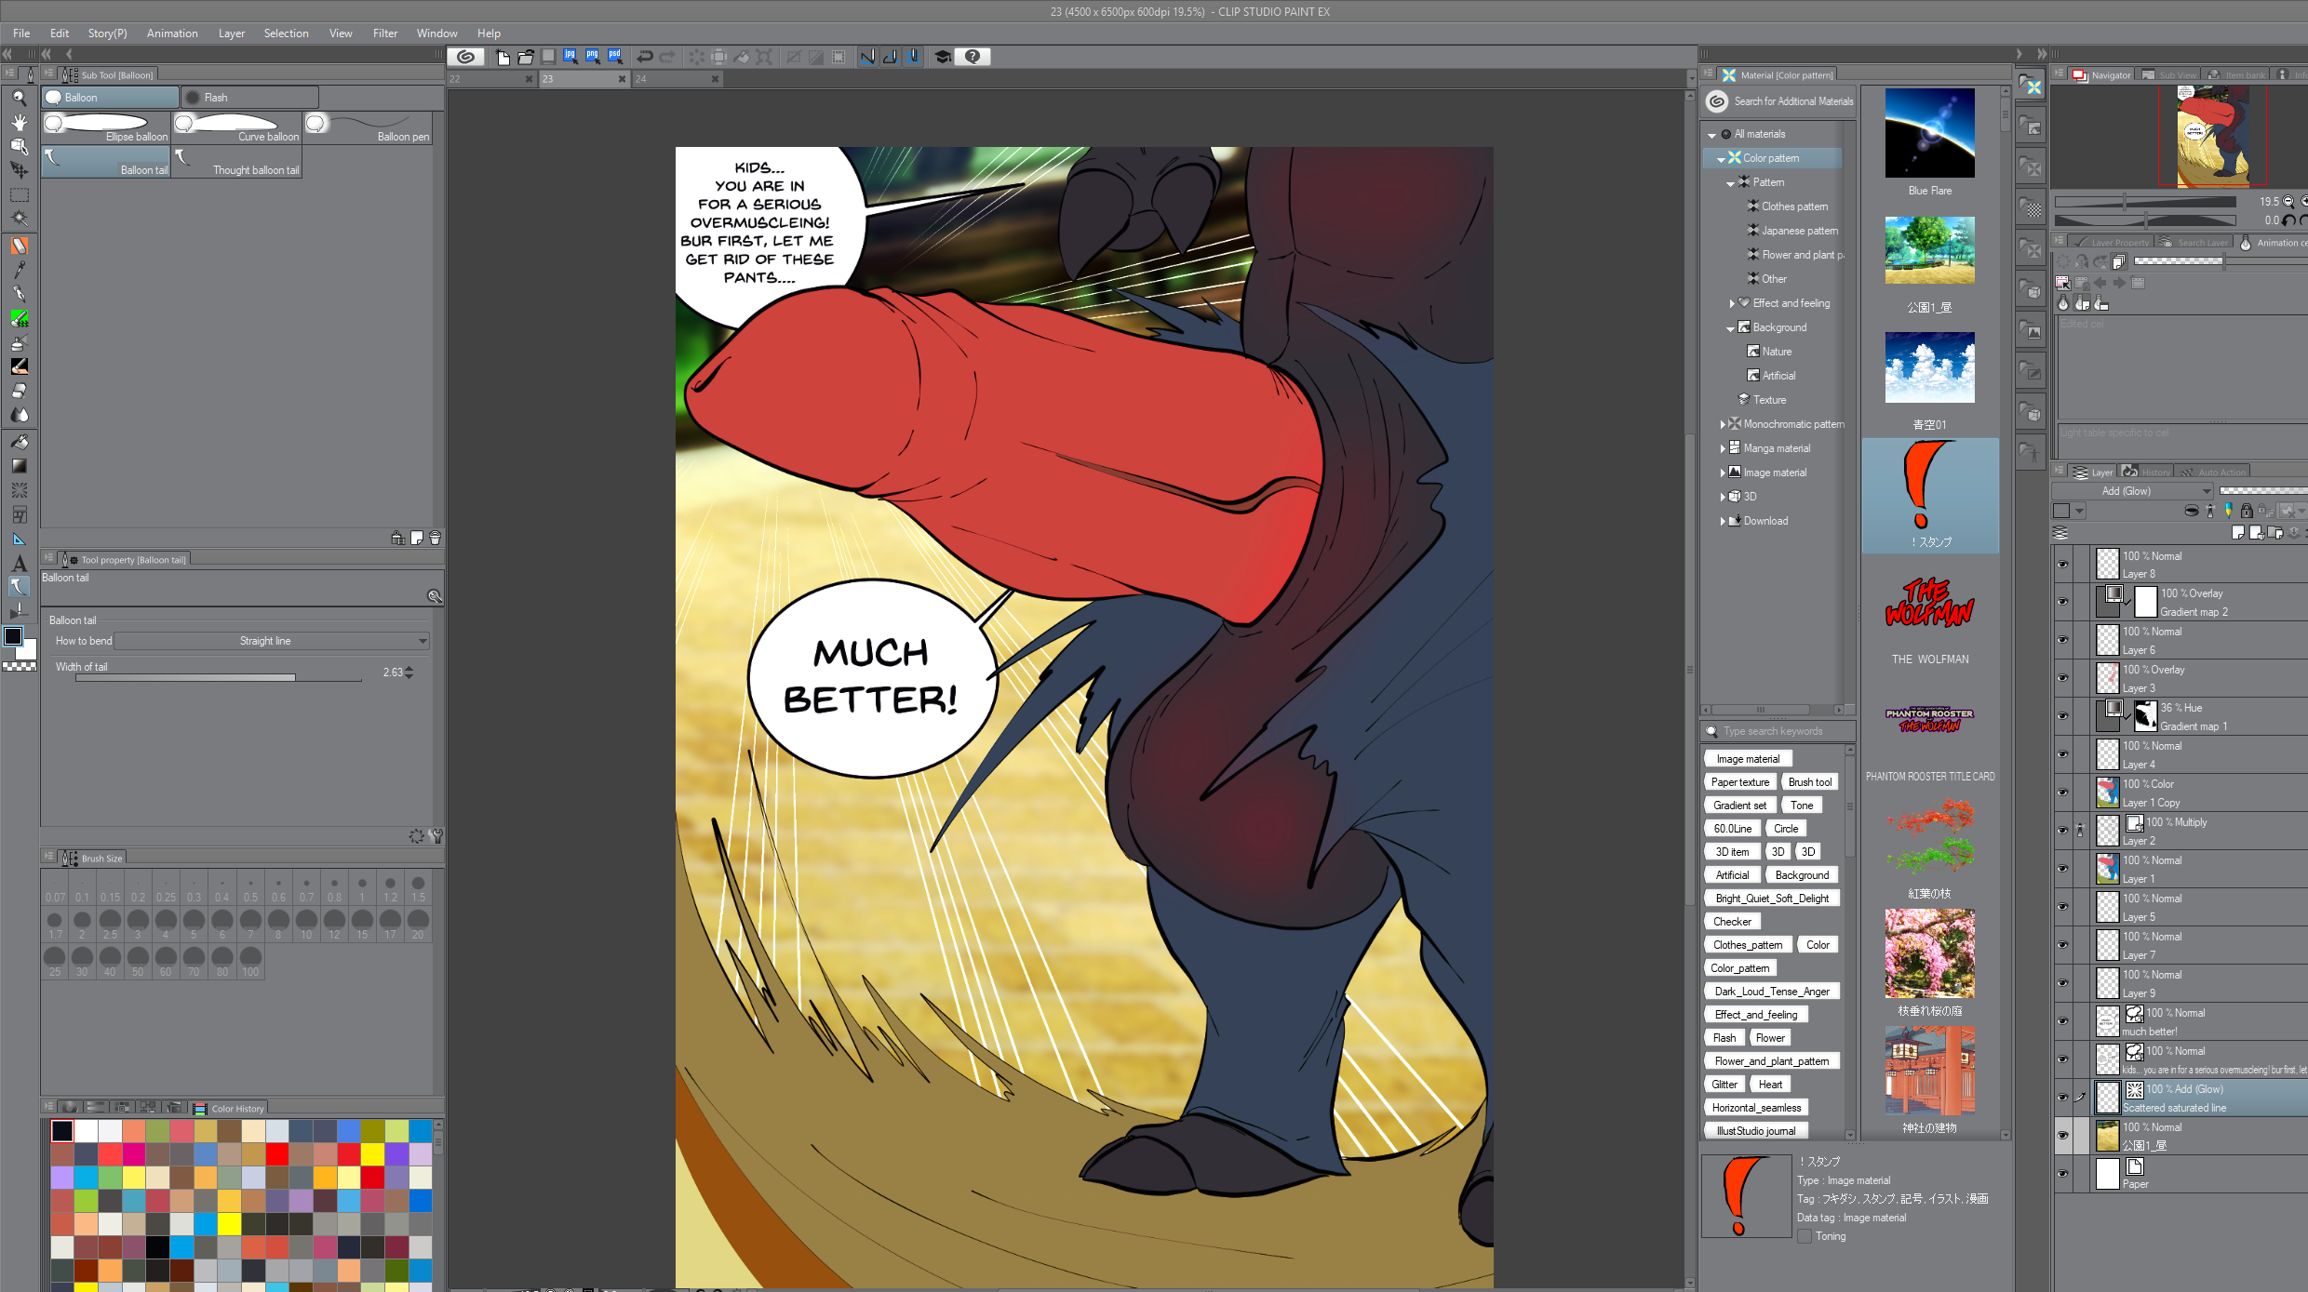The height and width of the screenshot is (1292, 2308).
Task: Toggle visibility of Paper layer
Action: [x=2062, y=1174]
